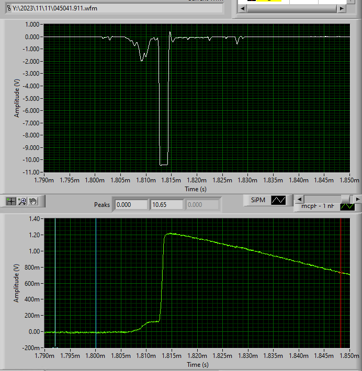This screenshot has height=371, width=362.
Task: Select the hand panning tool
Action: click(x=33, y=201)
